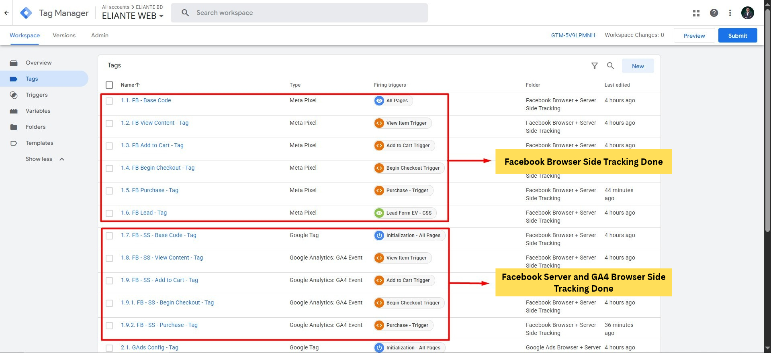
Task: Open the GTM-5V9LPMNH container ID link
Action: (x=573, y=35)
